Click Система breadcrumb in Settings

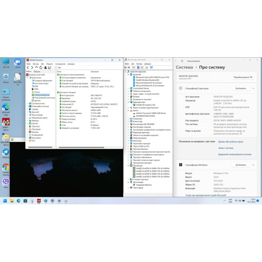point(184,67)
